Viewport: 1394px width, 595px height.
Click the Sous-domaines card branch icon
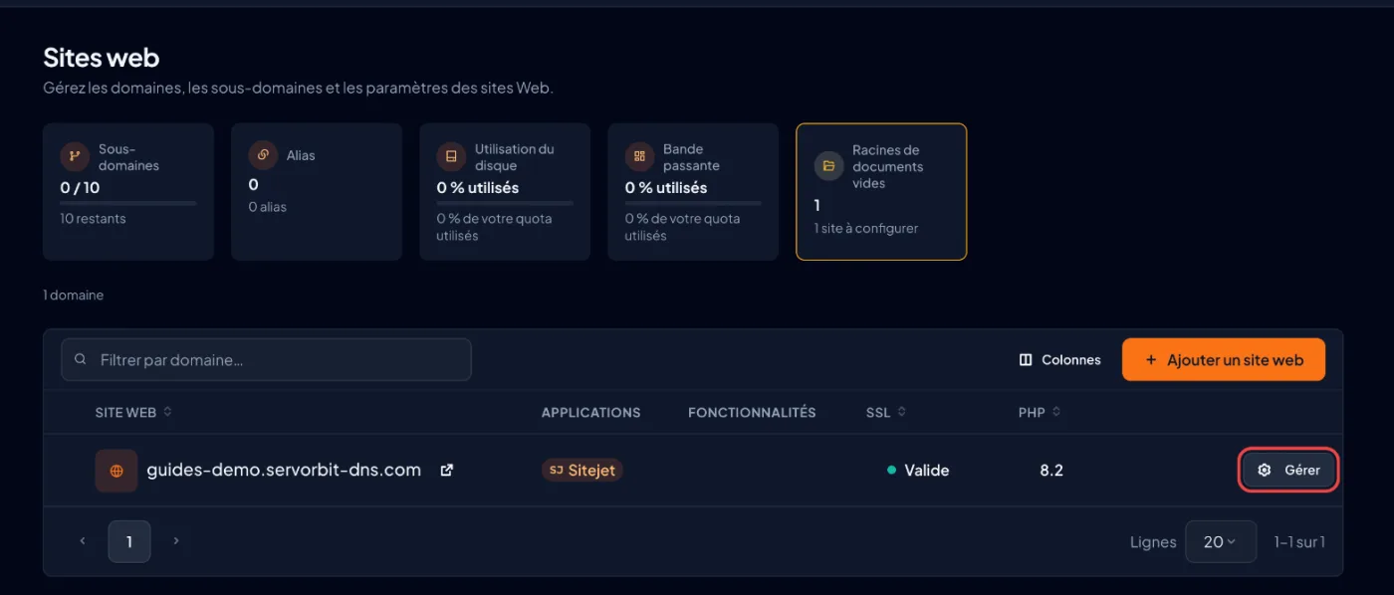point(75,157)
